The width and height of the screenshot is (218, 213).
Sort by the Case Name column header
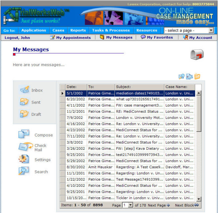click(180, 87)
